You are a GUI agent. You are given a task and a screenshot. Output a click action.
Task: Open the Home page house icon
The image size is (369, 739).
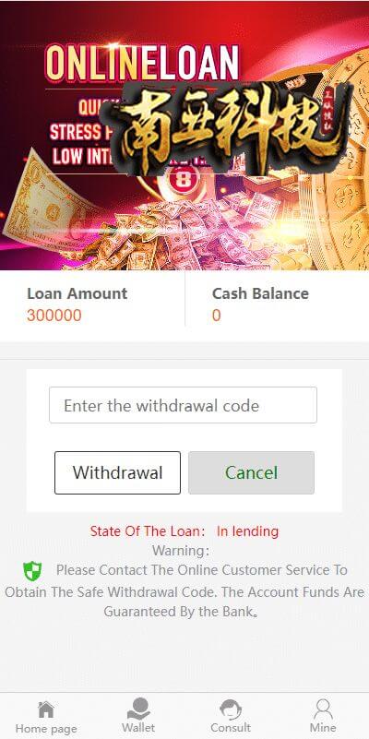coord(46,709)
